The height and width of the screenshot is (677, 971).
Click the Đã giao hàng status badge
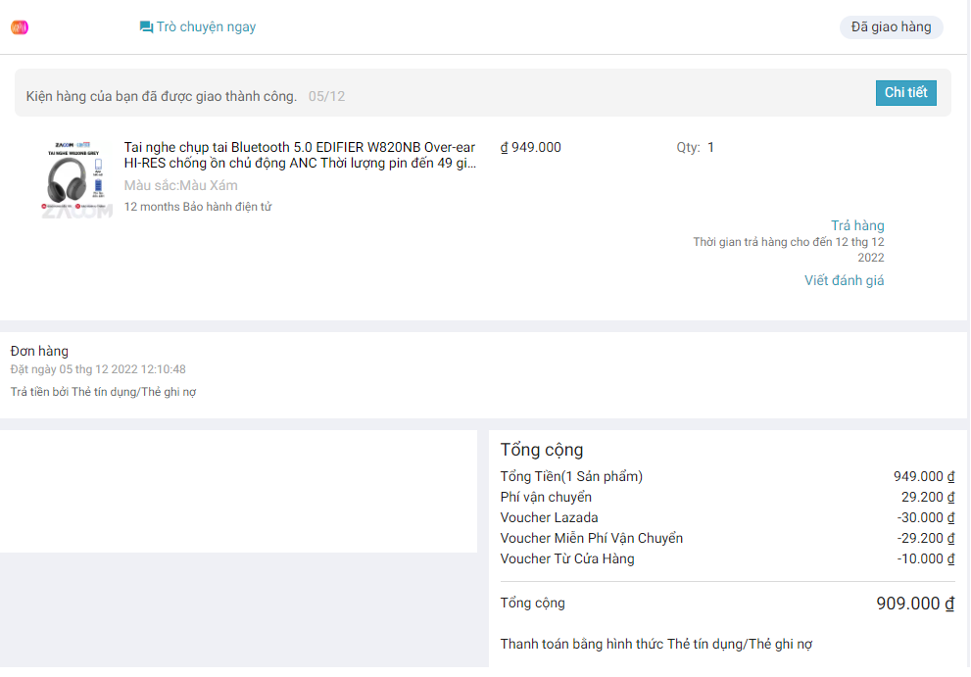(x=891, y=27)
